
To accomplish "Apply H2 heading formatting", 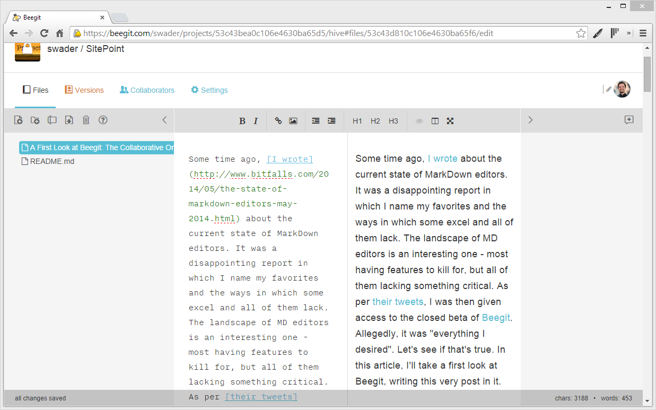I will (x=375, y=121).
